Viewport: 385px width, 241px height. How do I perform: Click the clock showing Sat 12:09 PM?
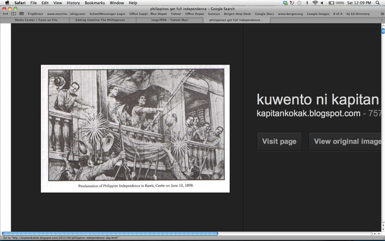(359, 3)
